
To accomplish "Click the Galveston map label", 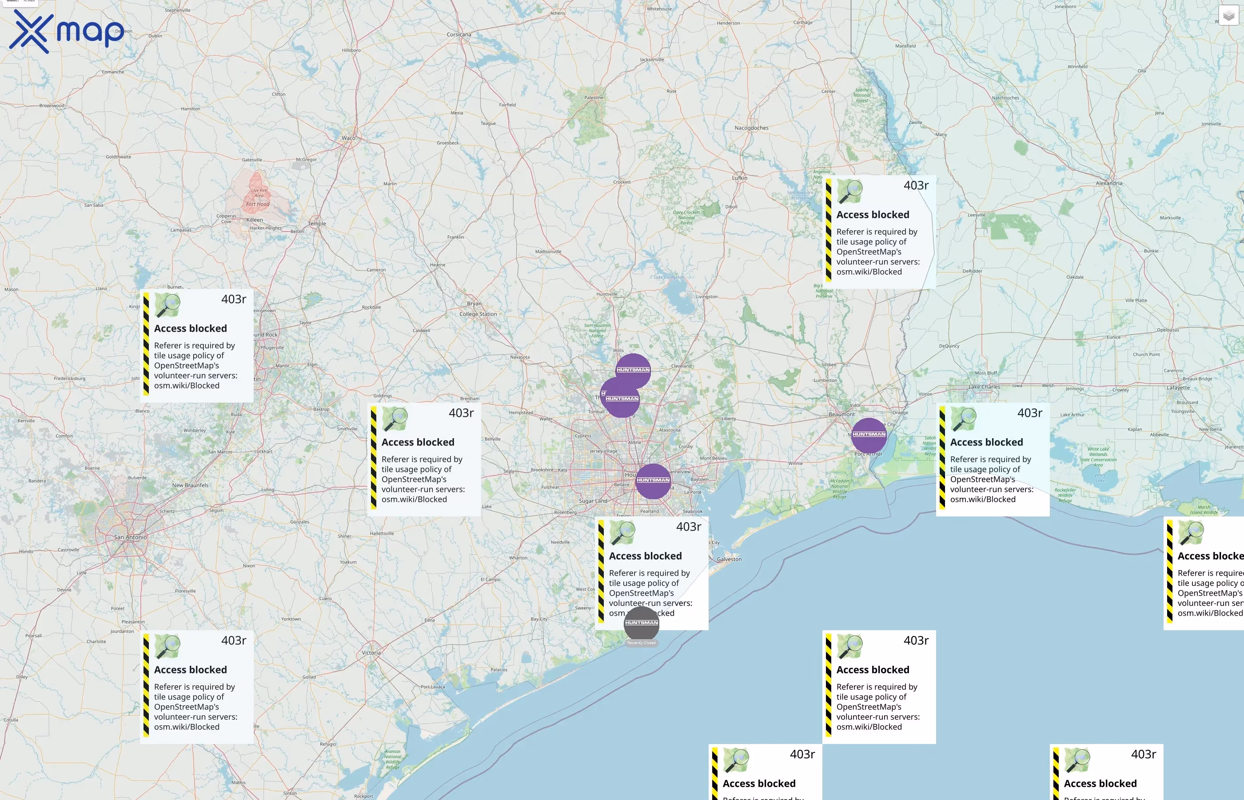I will coord(729,560).
